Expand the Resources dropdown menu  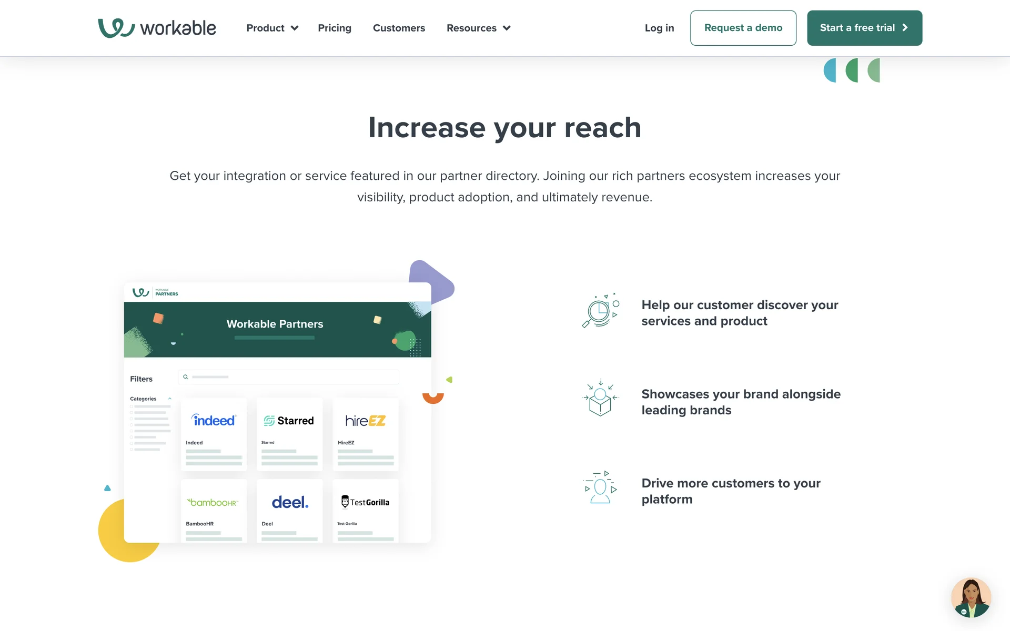(478, 28)
